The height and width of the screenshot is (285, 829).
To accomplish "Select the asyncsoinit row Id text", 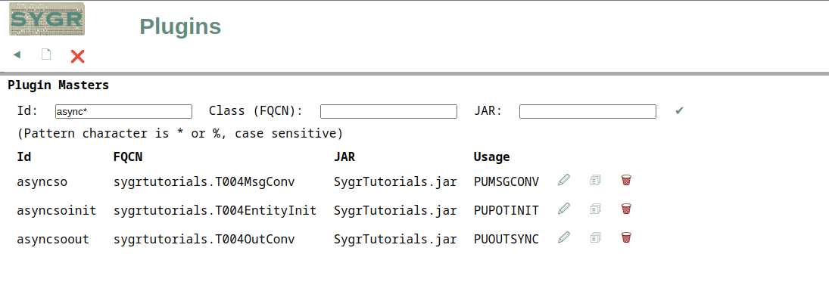I will (57, 211).
